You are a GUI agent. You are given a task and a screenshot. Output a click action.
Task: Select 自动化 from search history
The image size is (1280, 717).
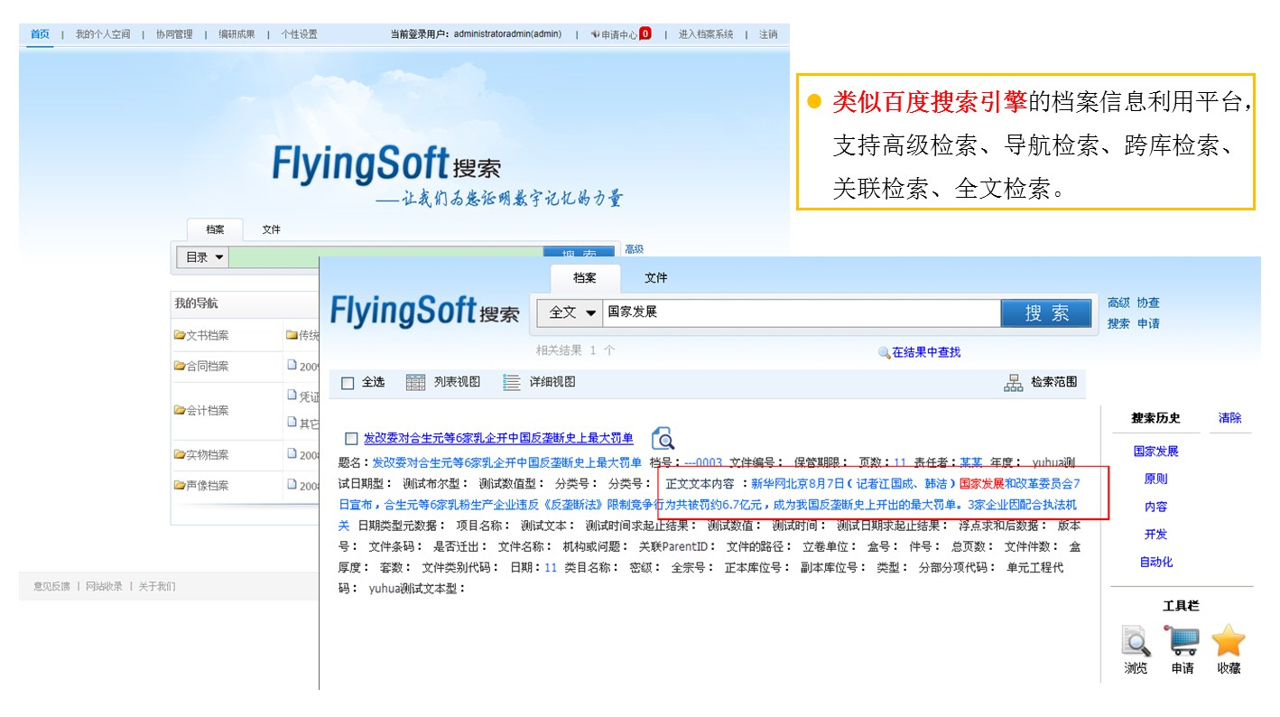click(1155, 562)
